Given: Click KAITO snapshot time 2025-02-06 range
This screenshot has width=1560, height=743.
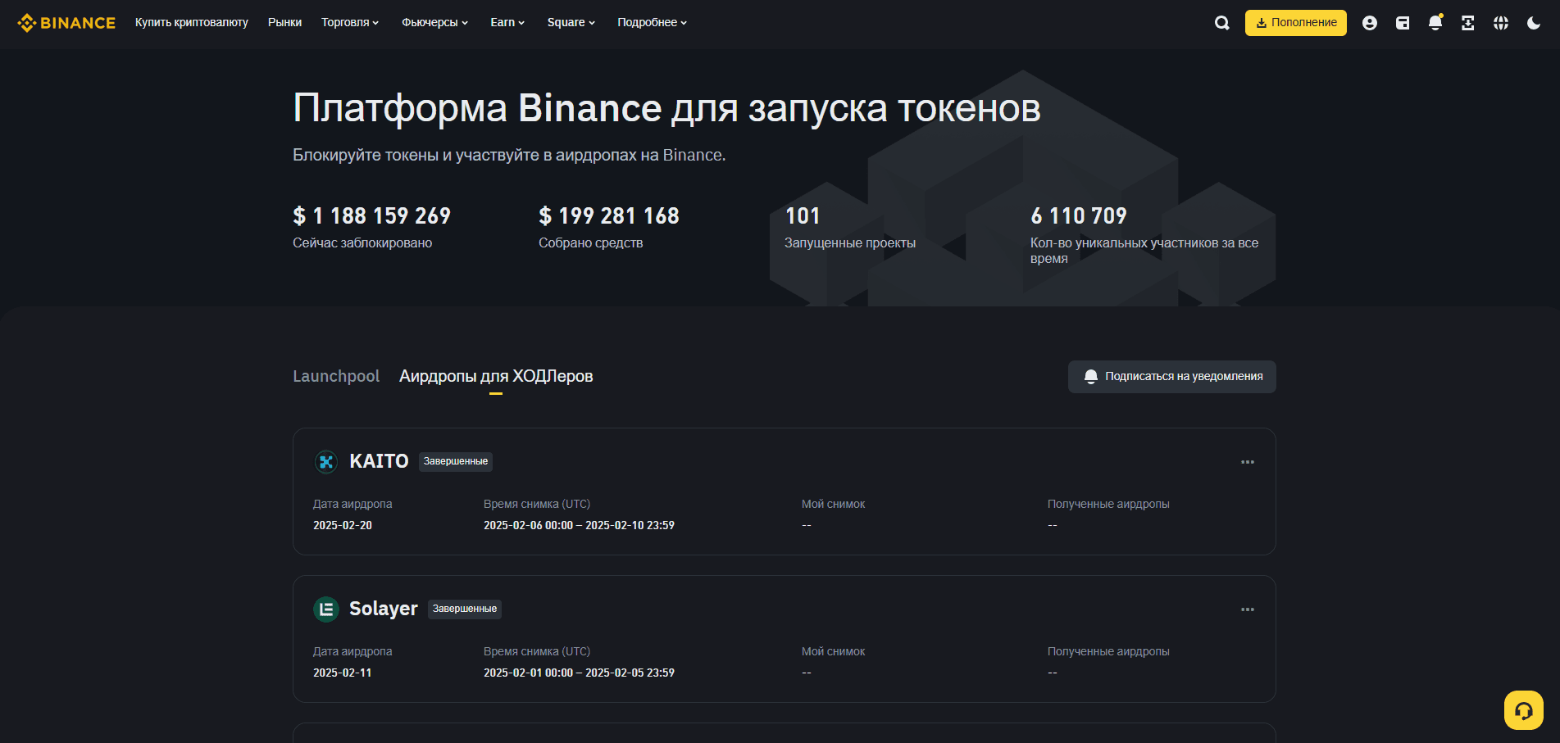Looking at the screenshot, I should (x=579, y=525).
